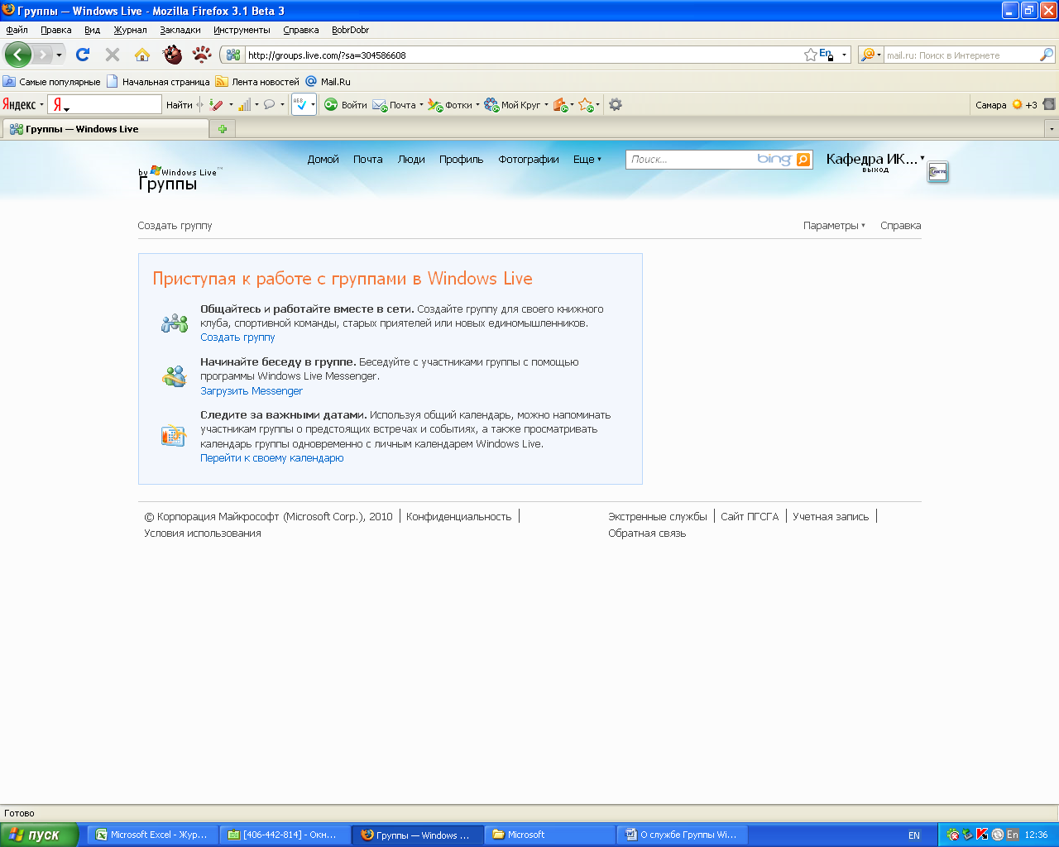This screenshot has width=1059, height=847.
Task: Click the Yandex bar star favorites icon
Action: 586,105
